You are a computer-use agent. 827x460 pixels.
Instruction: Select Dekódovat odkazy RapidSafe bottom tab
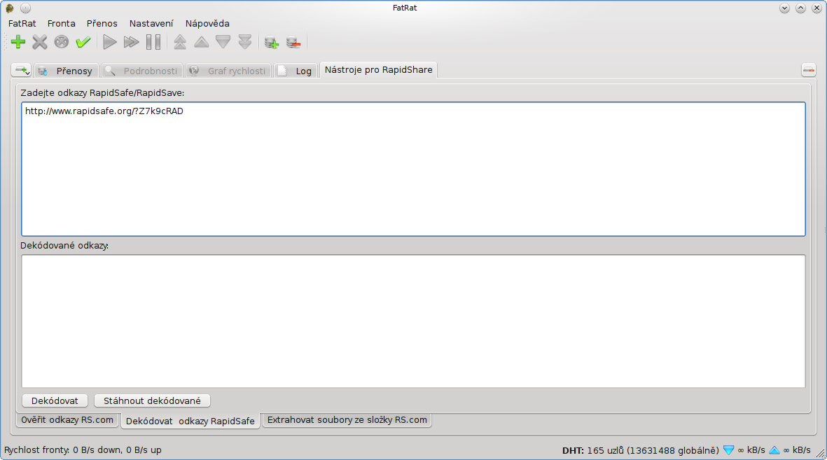[190, 421]
